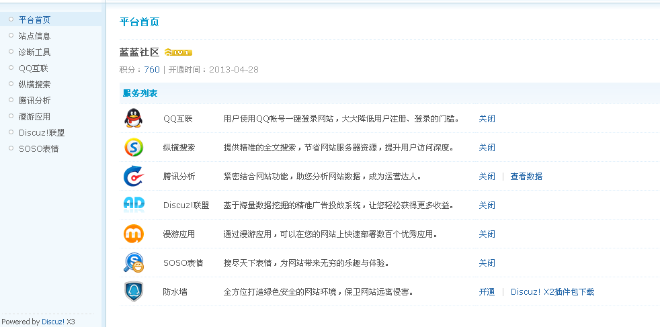Open 平台首页 in the sidebar
This screenshot has width=660, height=327.
34,19
